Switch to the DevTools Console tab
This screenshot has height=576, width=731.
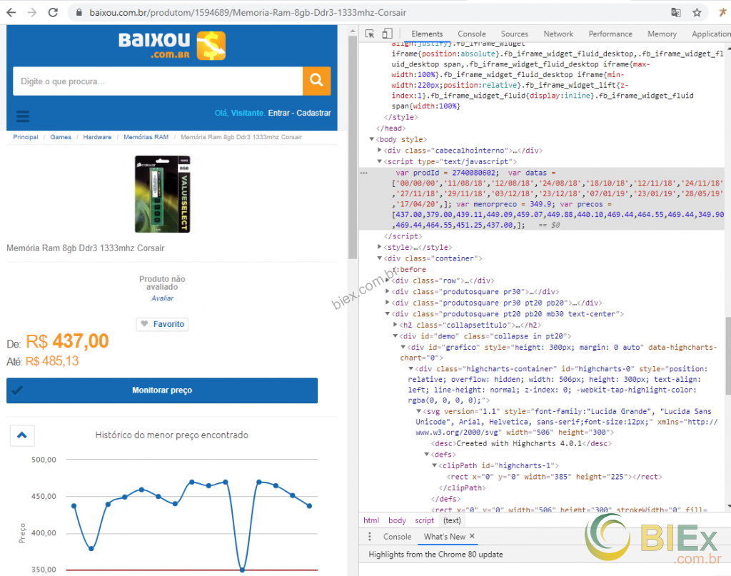472,34
